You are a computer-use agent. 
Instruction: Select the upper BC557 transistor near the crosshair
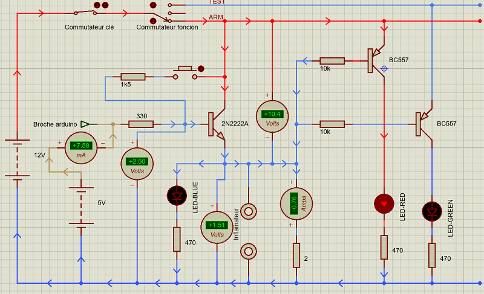[376, 60]
